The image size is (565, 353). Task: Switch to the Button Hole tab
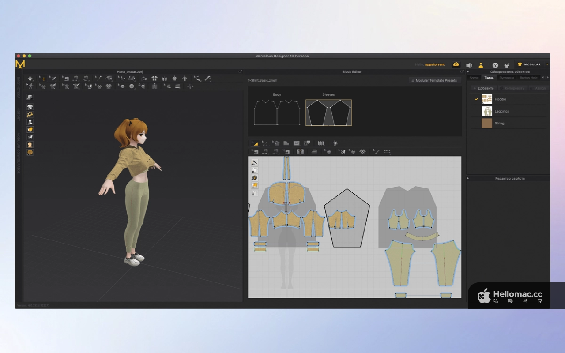pyautogui.click(x=528, y=78)
